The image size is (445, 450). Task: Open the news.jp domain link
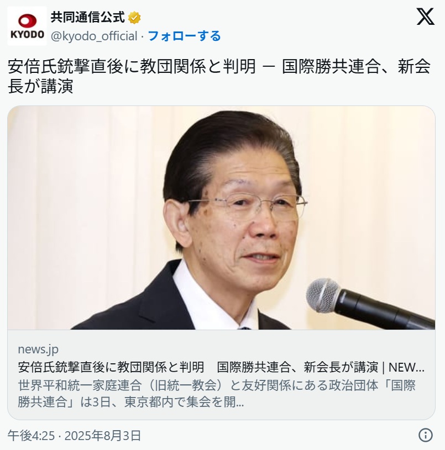click(x=38, y=350)
